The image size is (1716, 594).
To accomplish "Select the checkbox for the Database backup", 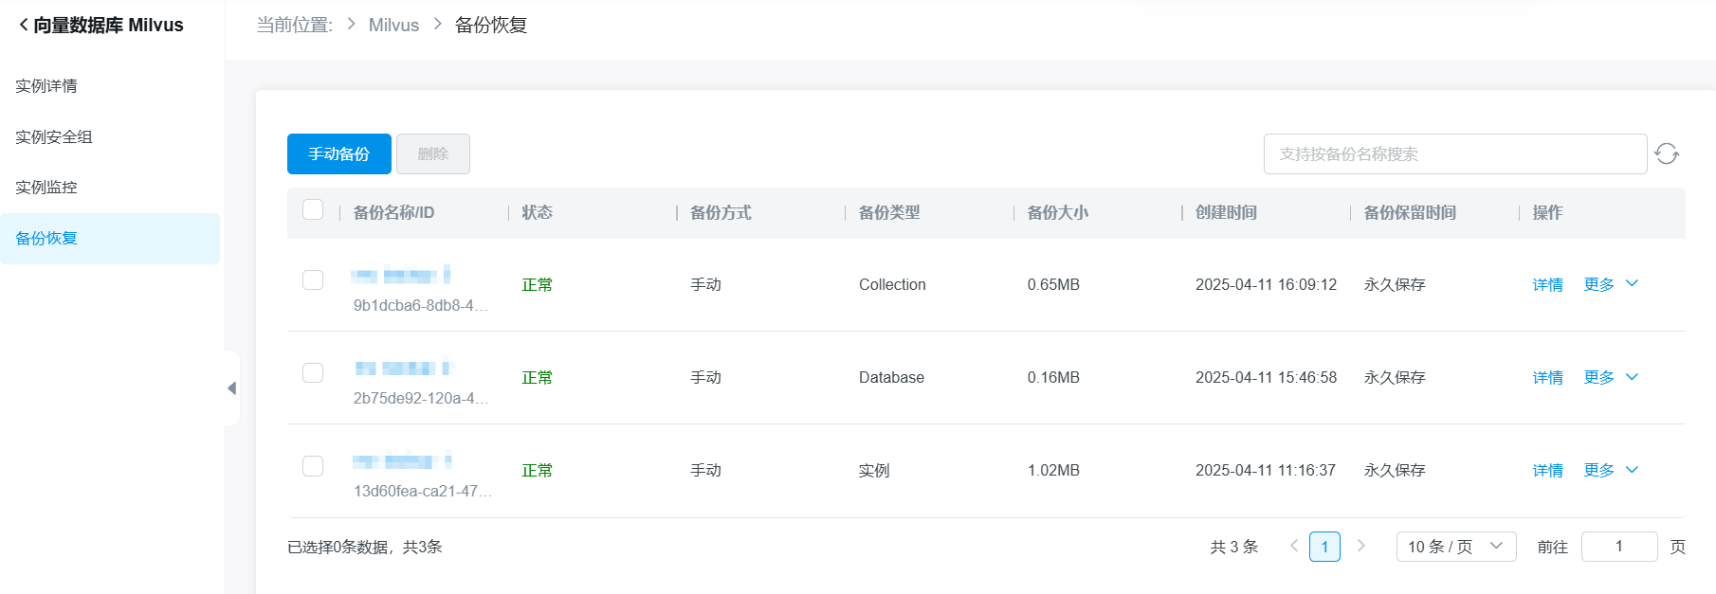I will (x=313, y=373).
